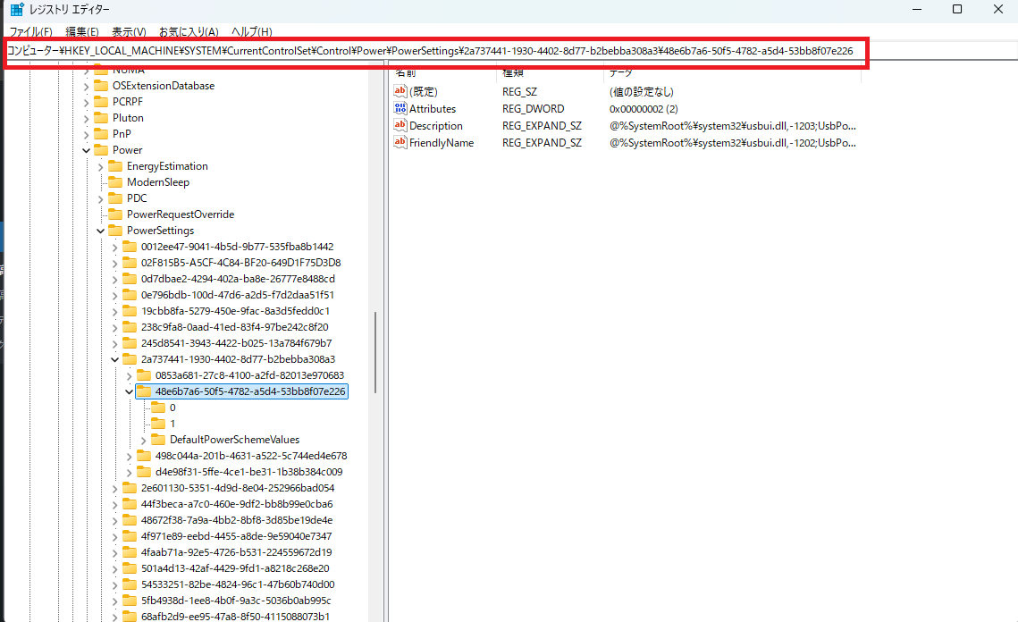Collapse the 48e6b7a6-50f5-4782-a5d4-53bb8f07e226 key
The height and width of the screenshot is (622, 1018).
pos(129,391)
